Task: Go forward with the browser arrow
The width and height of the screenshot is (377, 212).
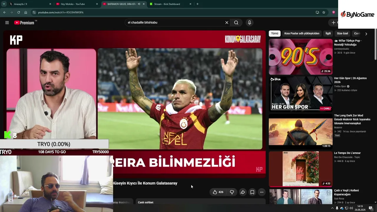Action: (x=11, y=12)
